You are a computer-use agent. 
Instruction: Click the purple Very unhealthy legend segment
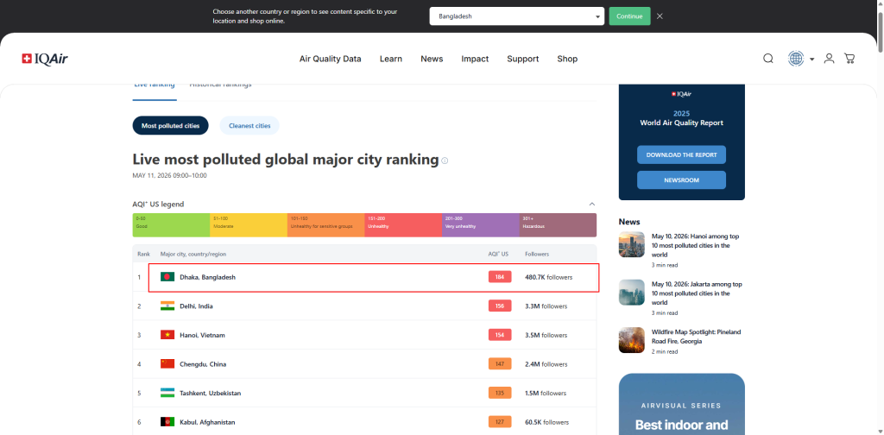click(x=480, y=224)
